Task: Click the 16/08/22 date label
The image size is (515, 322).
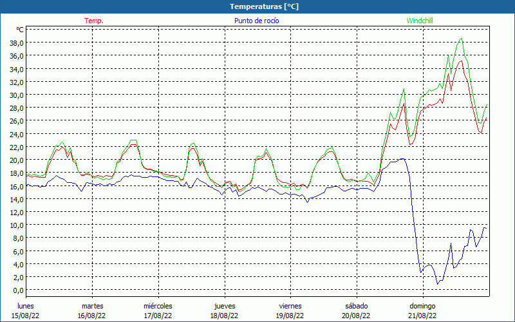Action: pos(92,316)
